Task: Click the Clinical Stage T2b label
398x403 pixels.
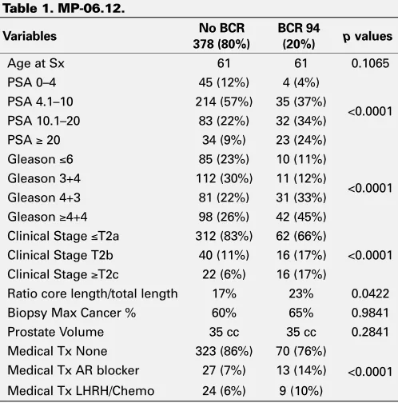Action: (x=60, y=255)
